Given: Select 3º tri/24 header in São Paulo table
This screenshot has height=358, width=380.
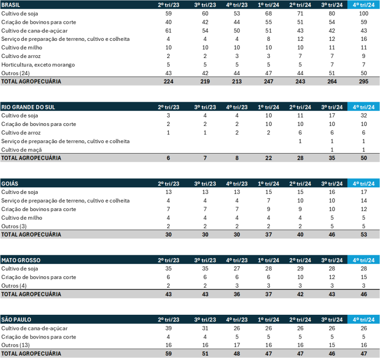Looking at the screenshot, I should point(332,319).
